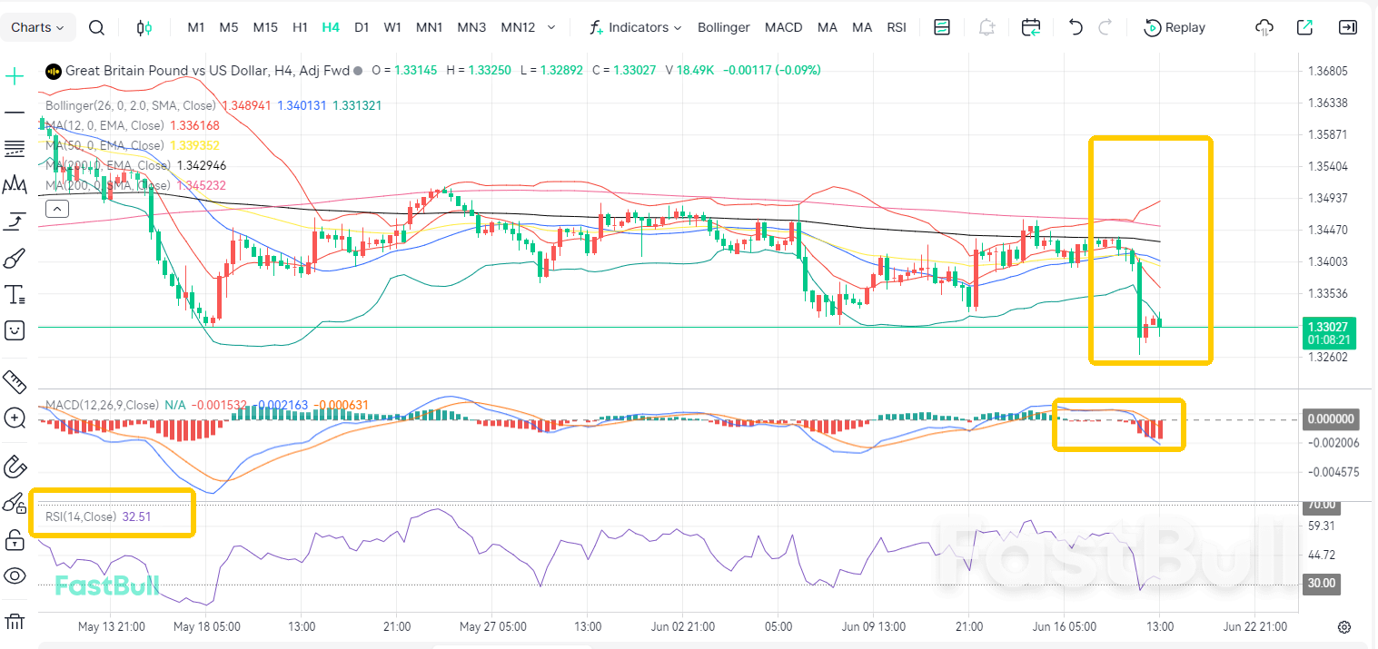Open the Charts dropdown
Image resolution: width=1378 pixels, height=649 pixels.
(x=37, y=27)
